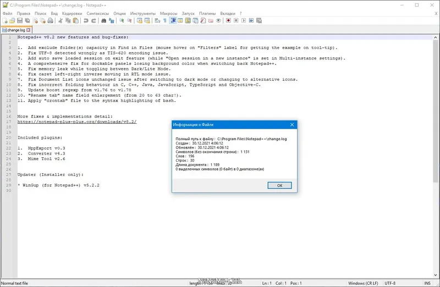Select the change.log document tab

[16, 30]
